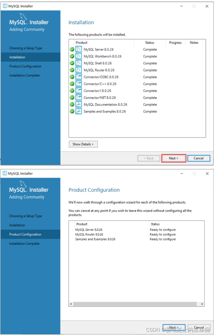Click title bar app icon of the Product Configuration window
Screen dimensions: 214x335
pyautogui.click(x=5, y=173)
